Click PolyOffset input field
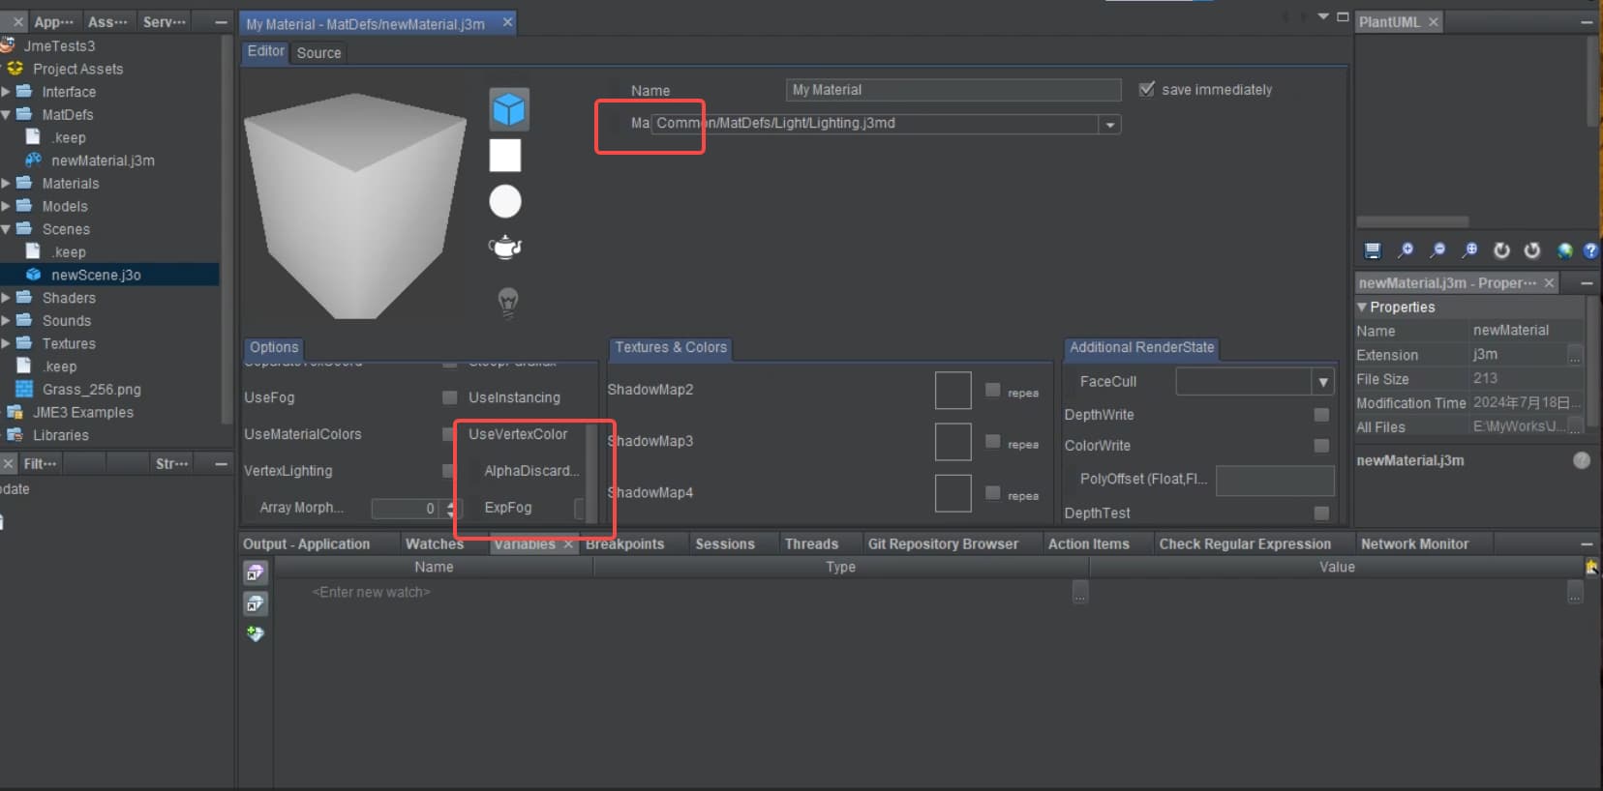The width and height of the screenshot is (1603, 791). click(1275, 481)
